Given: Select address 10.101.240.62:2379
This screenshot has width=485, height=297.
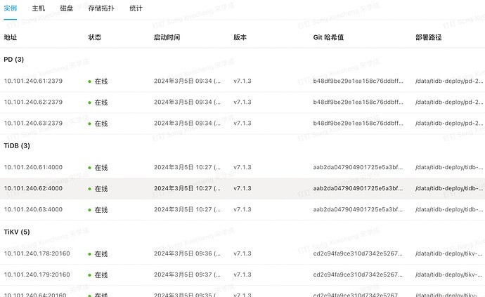Looking at the screenshot, I should coord(33,102).
